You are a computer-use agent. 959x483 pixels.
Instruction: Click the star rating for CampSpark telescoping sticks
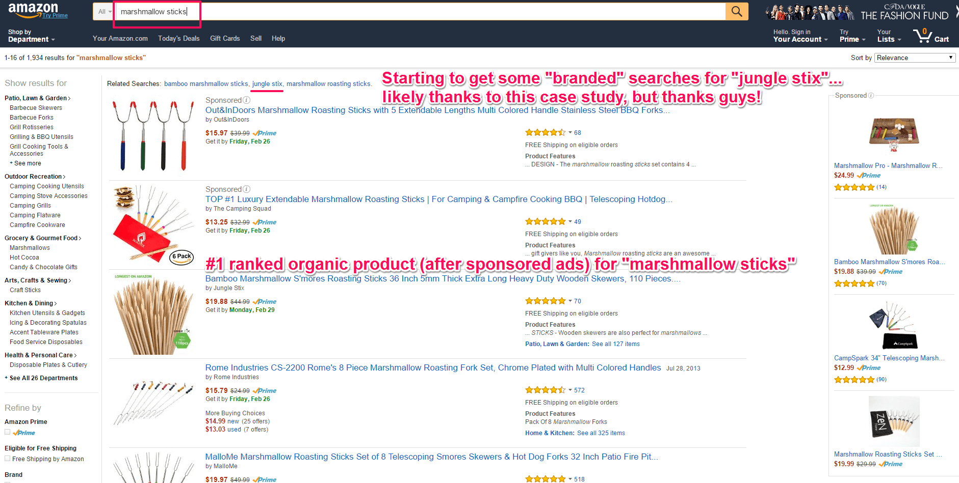click(x=854, y=380)
